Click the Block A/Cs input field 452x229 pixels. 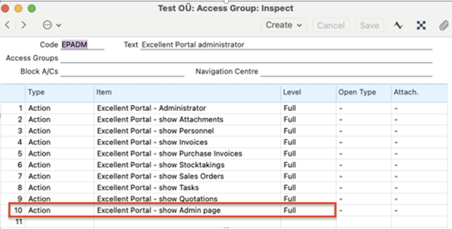pos(122,72)
